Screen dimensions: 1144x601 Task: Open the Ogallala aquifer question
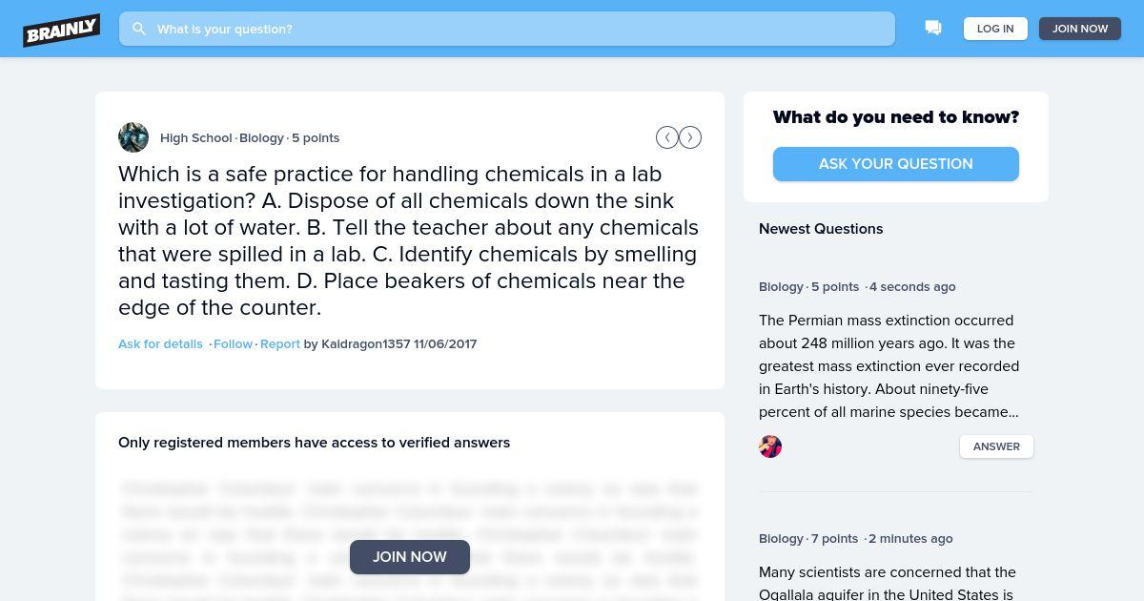pos(887,583)
